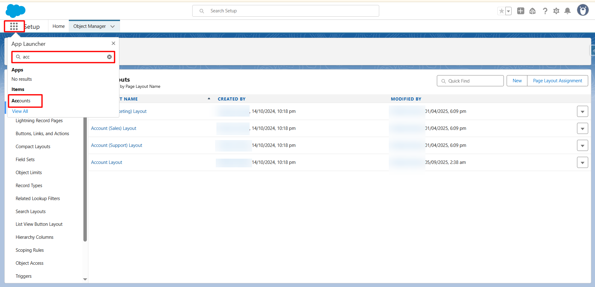
Task: Expand actions for the Account Layout row
Action: (x=582, y=162)
